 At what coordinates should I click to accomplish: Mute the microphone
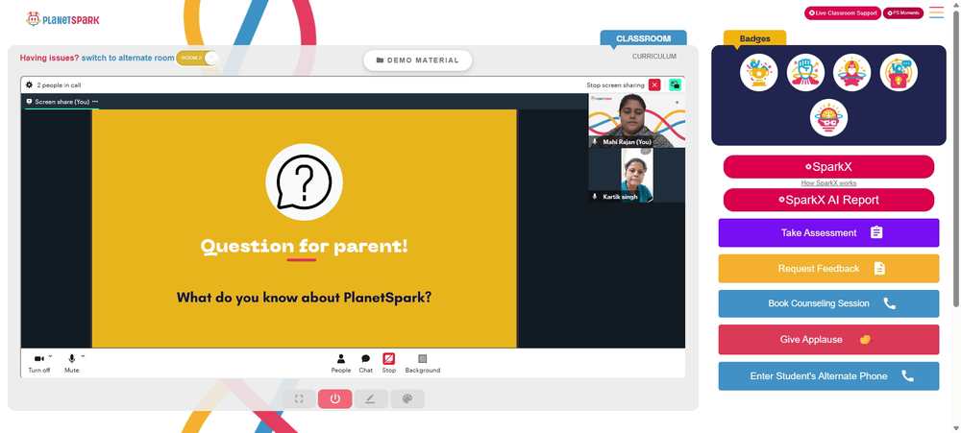pos(72,363)
